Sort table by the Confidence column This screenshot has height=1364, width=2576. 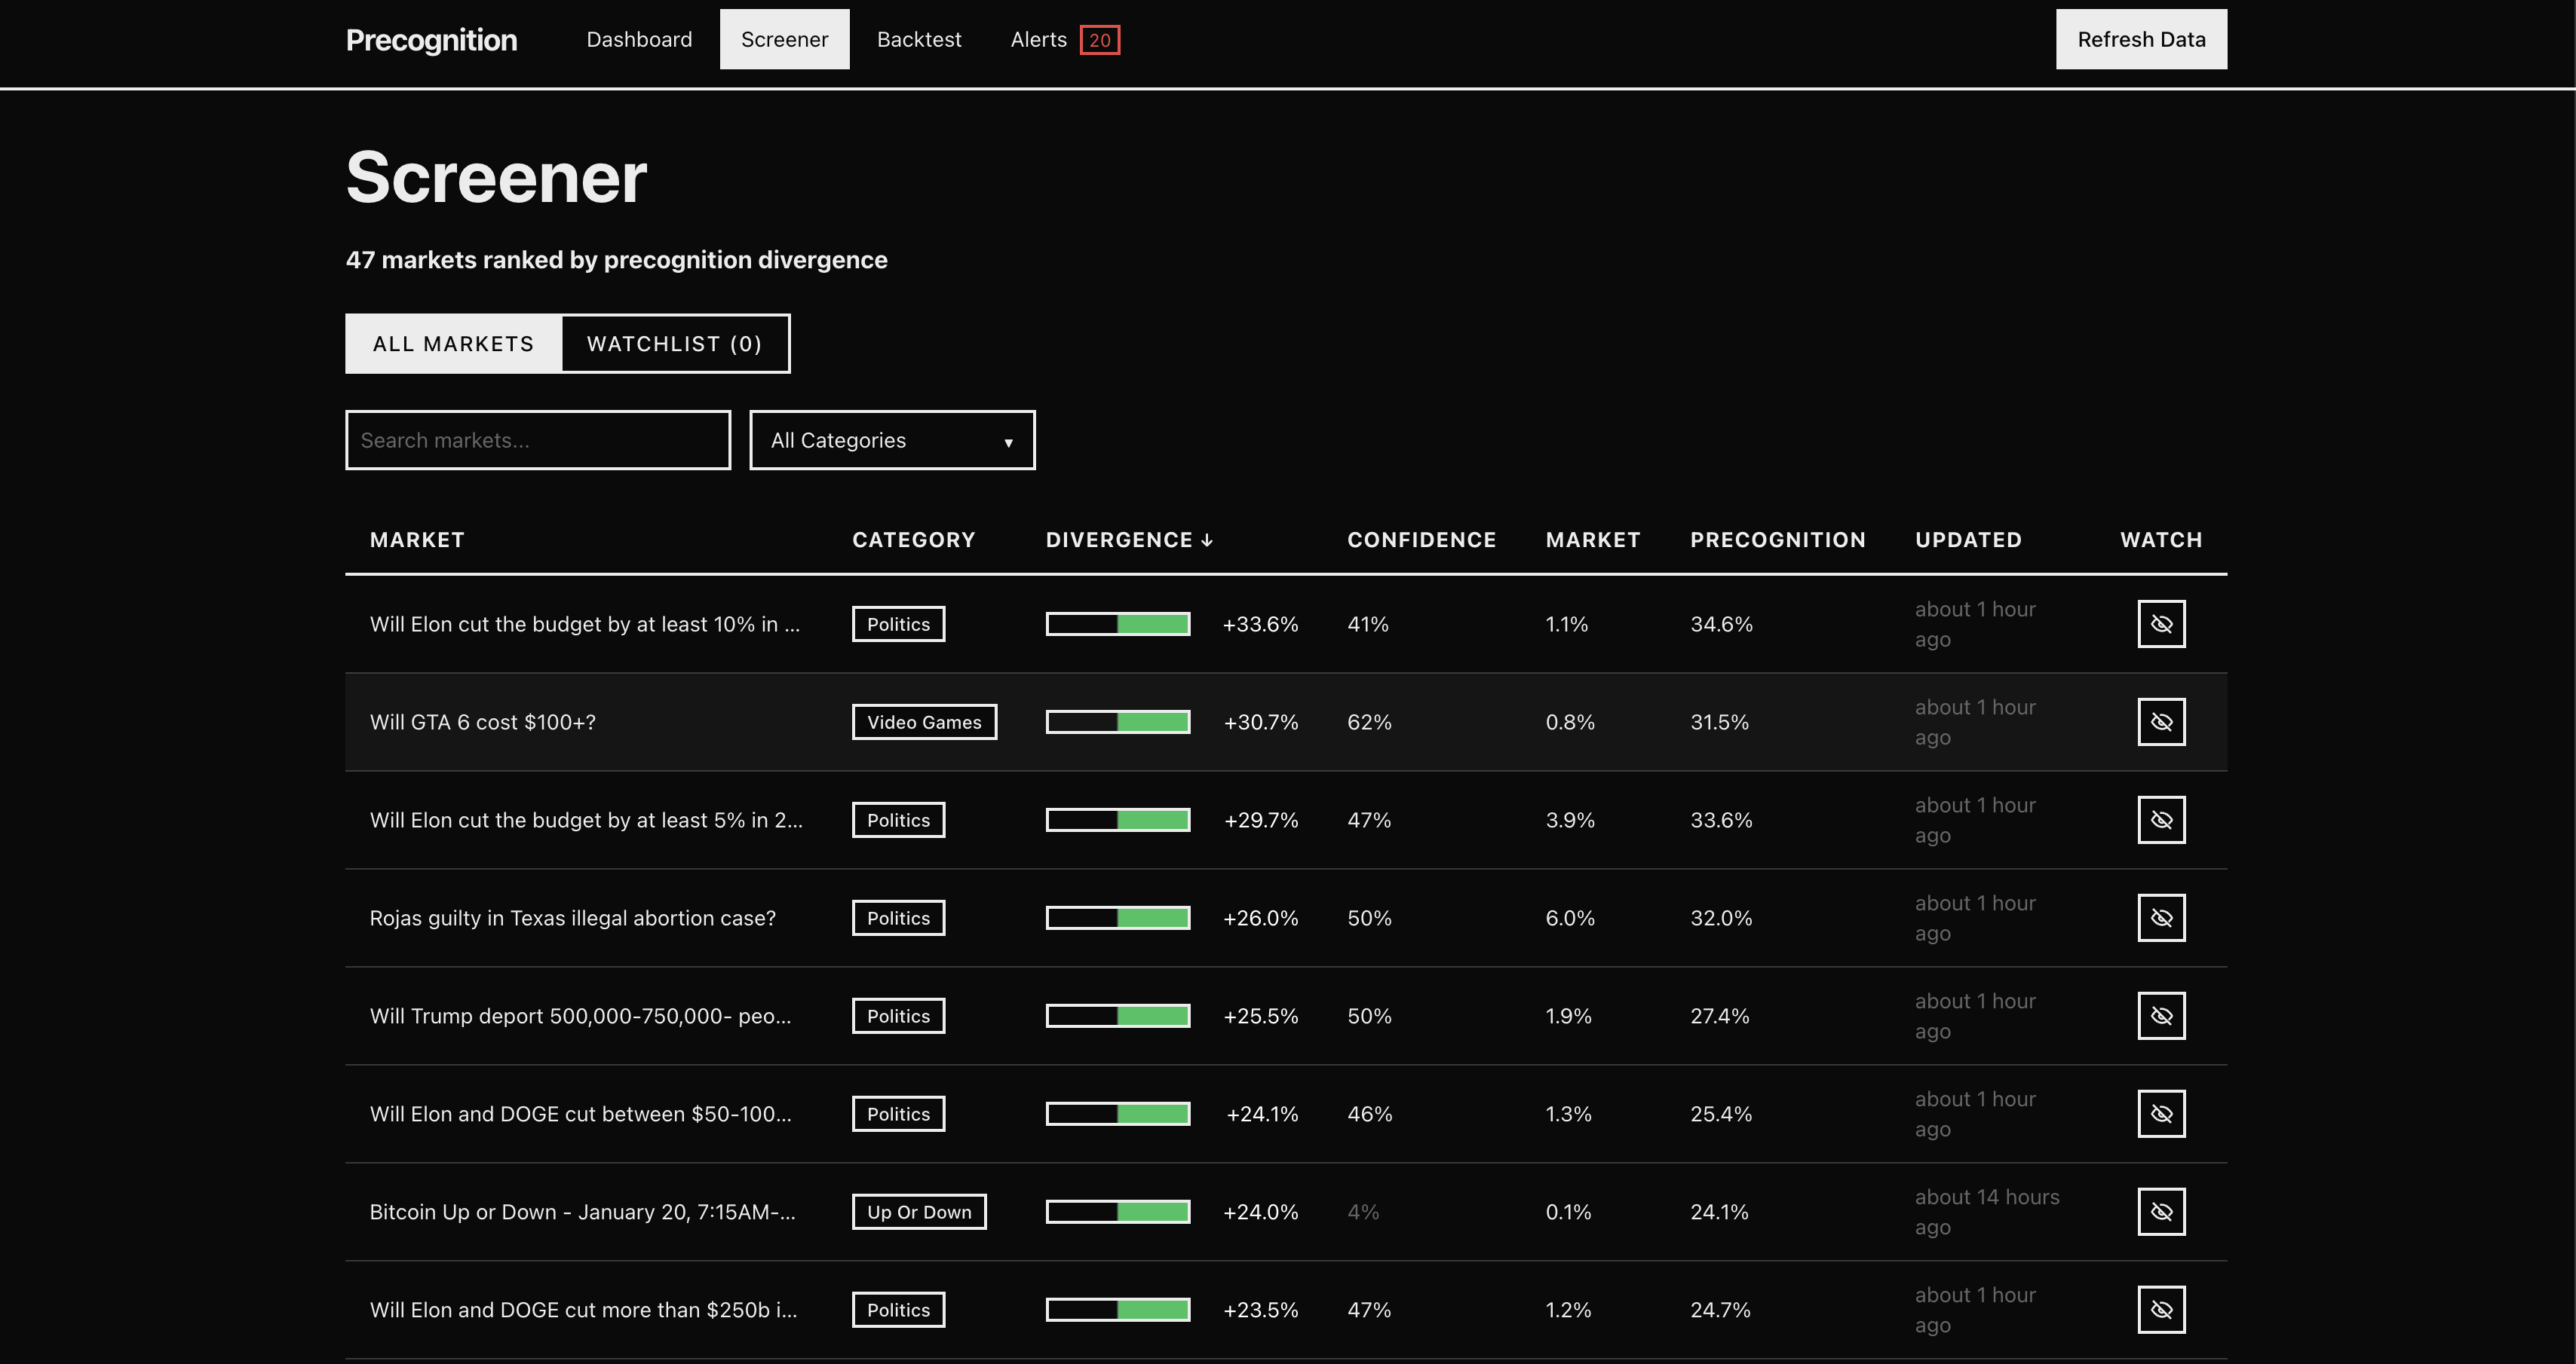coord(1421,540)
